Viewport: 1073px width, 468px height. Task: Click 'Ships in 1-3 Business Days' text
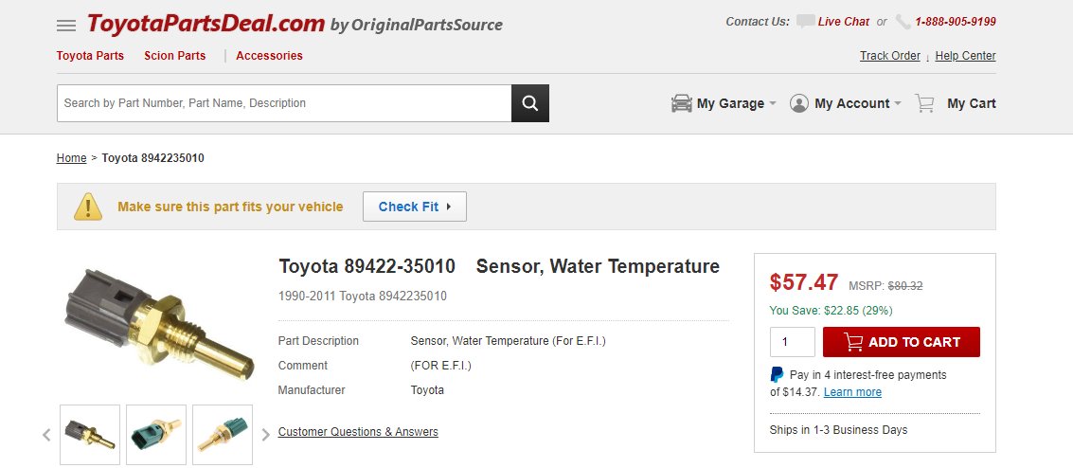[x=838, y=430]
